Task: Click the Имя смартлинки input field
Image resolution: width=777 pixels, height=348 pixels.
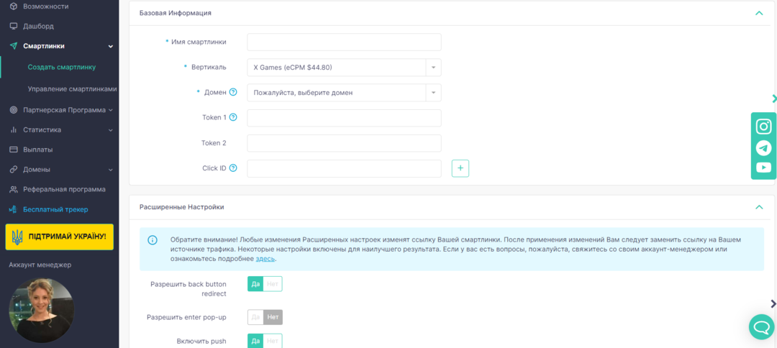Action: [344, 42]
